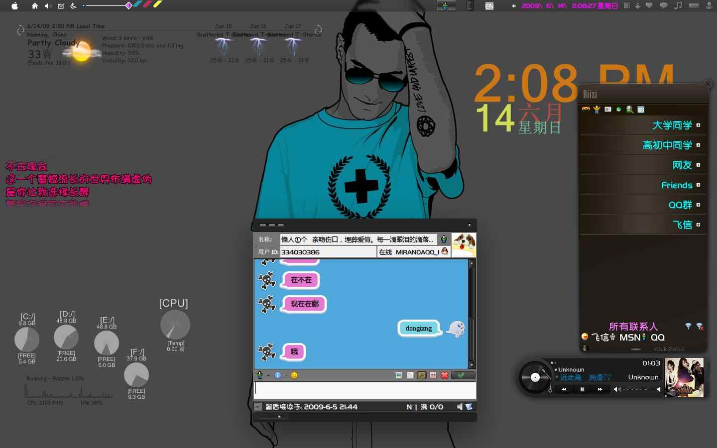
Task: Open the Apple menu
Action: 14,6
